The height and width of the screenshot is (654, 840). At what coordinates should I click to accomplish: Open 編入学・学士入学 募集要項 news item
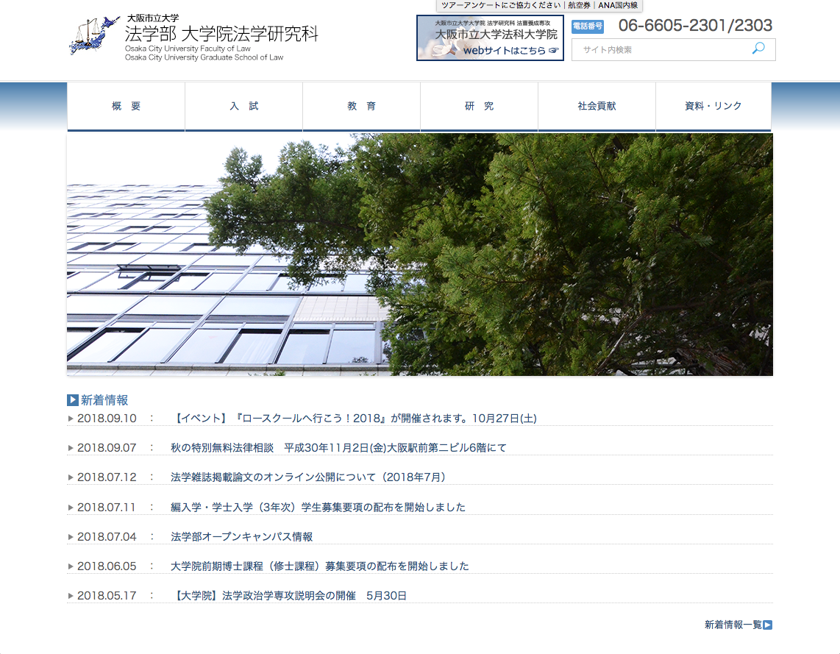tap(318, 508)
